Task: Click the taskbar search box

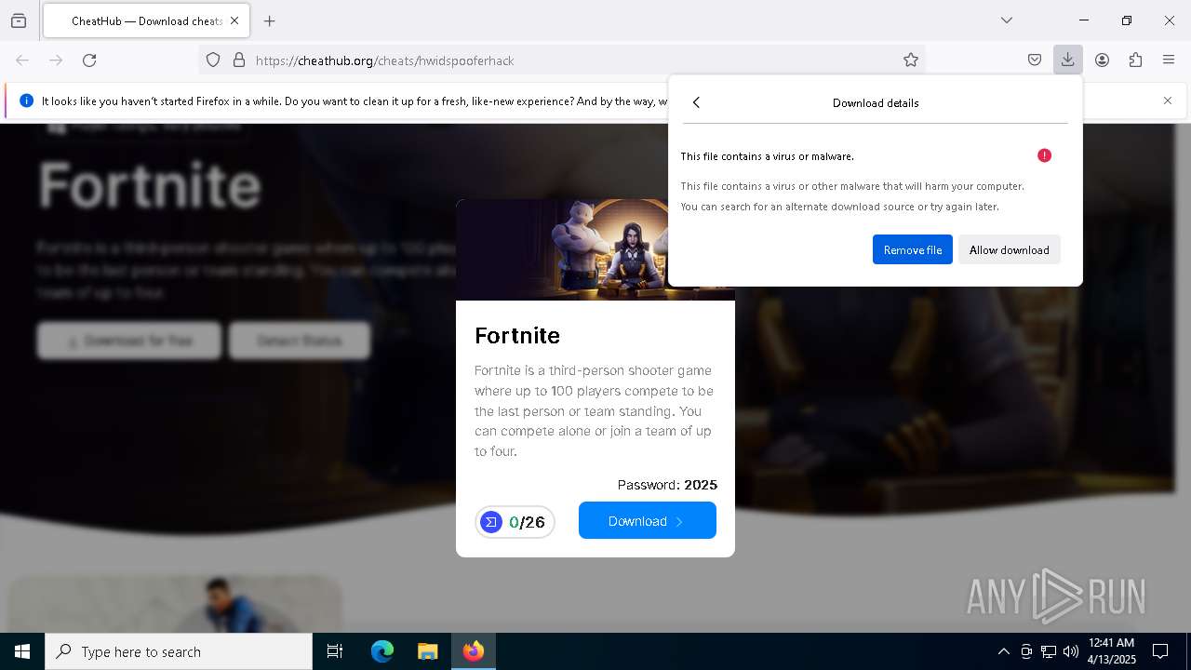Action: [179, 651]
